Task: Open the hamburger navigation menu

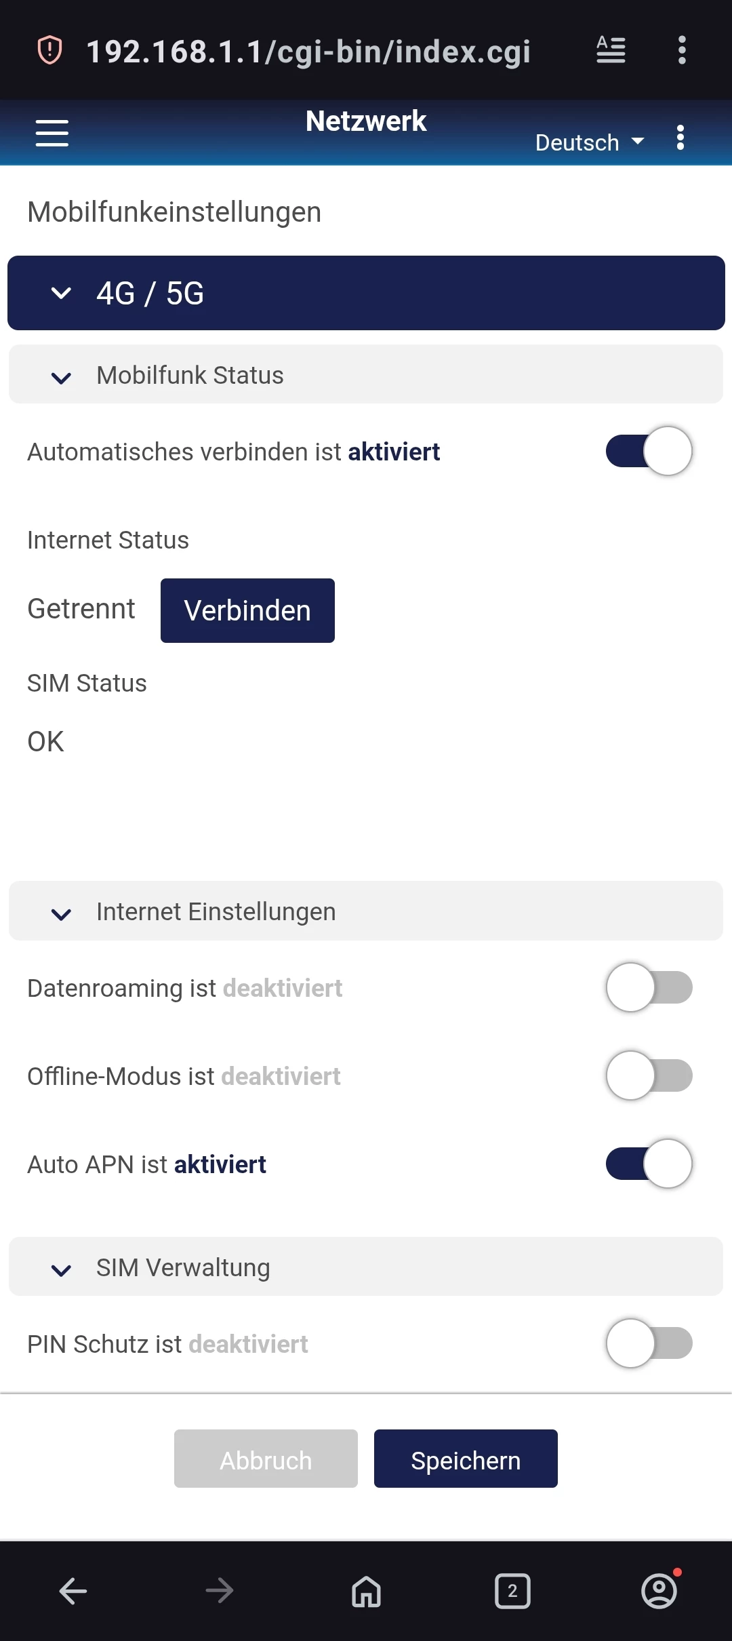Action: (x=52, y=133)
